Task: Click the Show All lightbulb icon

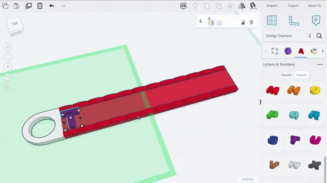Action: click(x=195, y=6)
